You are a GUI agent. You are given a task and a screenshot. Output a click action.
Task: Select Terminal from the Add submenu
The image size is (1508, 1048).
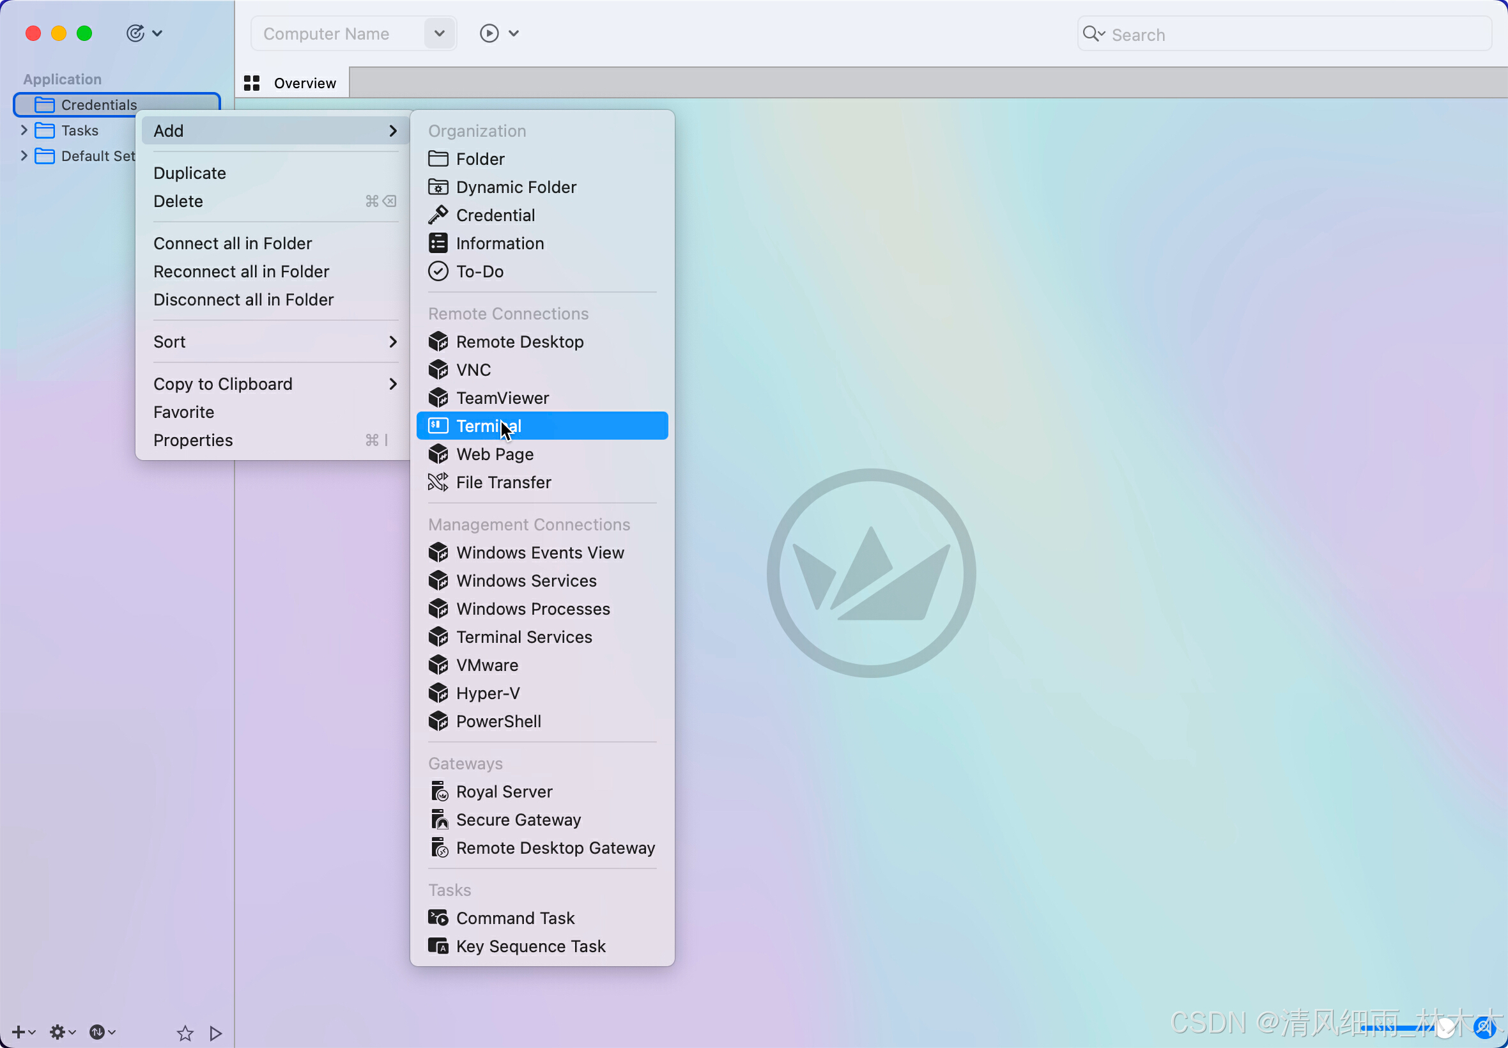coord(542,426)
